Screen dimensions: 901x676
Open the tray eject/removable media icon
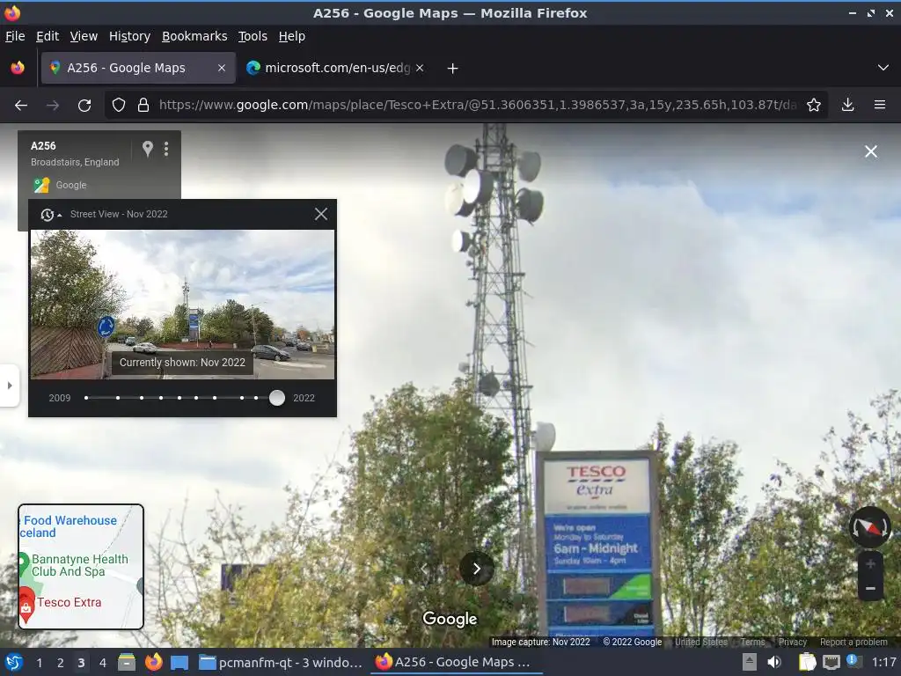[750, 662]
